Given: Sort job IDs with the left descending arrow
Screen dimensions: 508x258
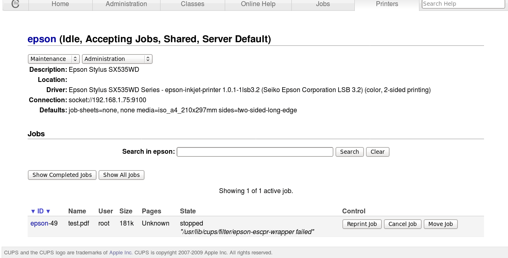Looking at the screenshot, I should pos(33,211).
